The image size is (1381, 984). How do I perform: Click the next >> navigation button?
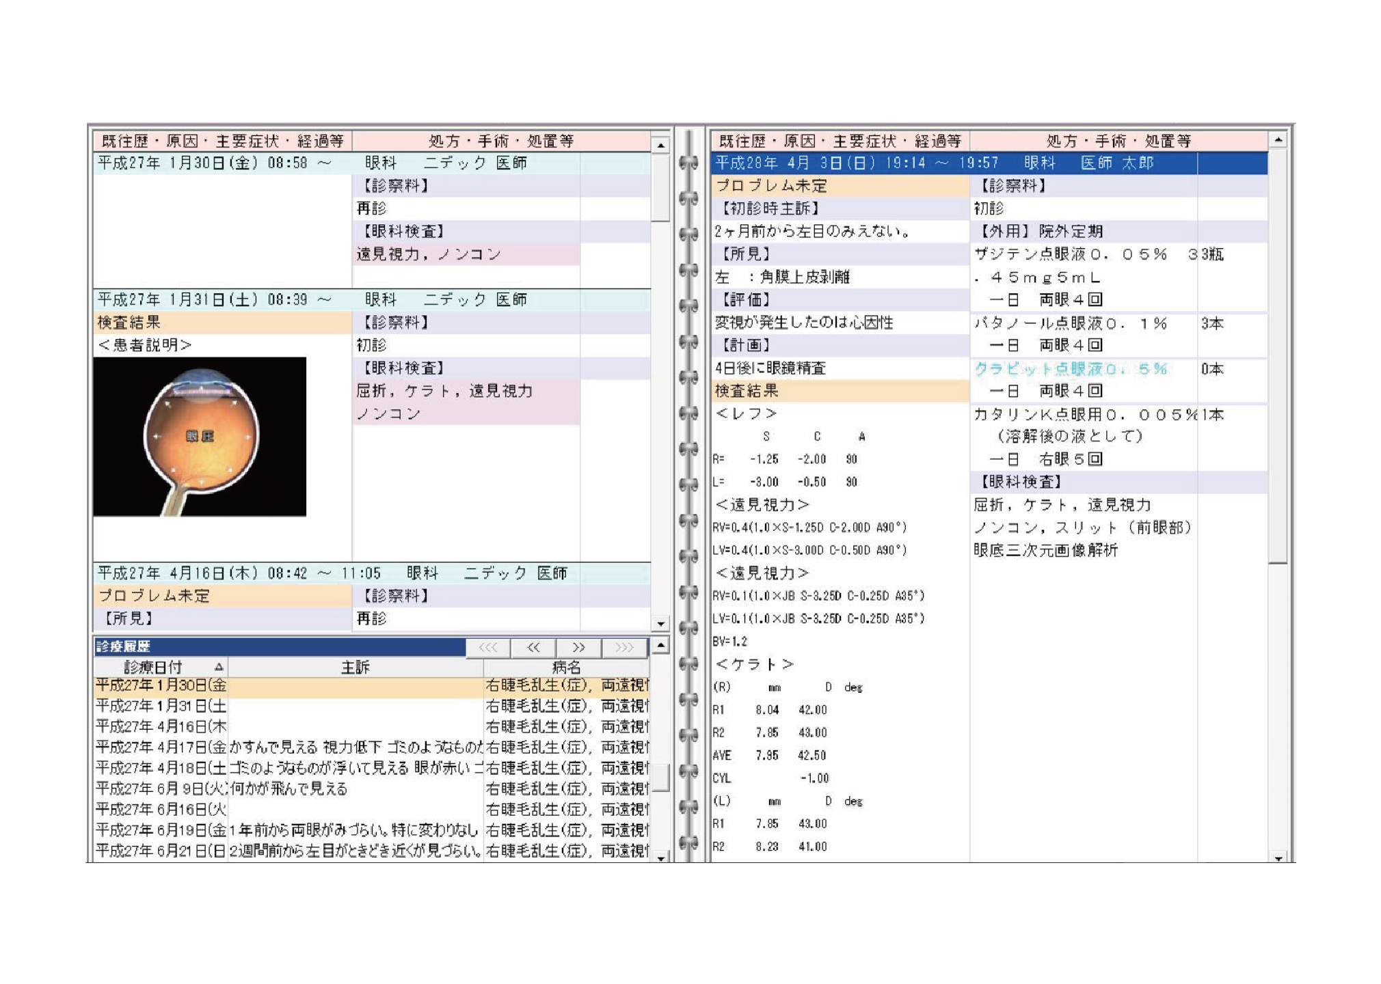[578, 646]
